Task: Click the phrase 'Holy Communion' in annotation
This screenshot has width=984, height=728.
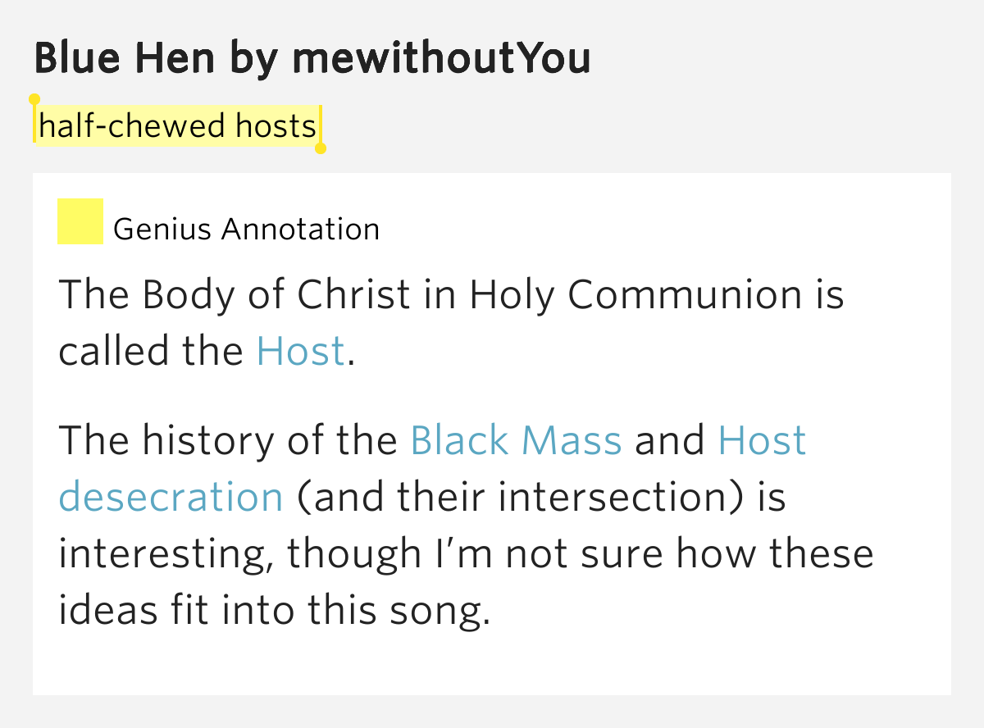Action: [x=635, y=295]
